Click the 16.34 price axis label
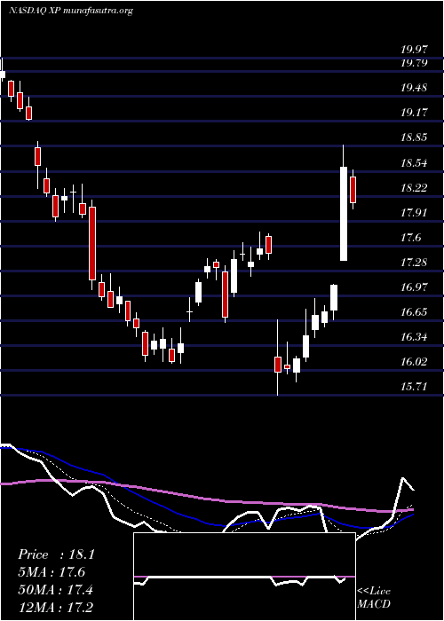Screen dimensions: 444x621 tap(415, 337)
